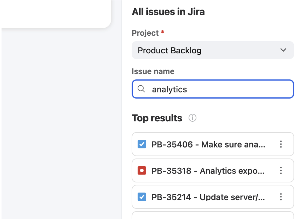The image size is (302, 219).
Task: Open the three-dot menu for PB-35406
Action: (281, 144)
